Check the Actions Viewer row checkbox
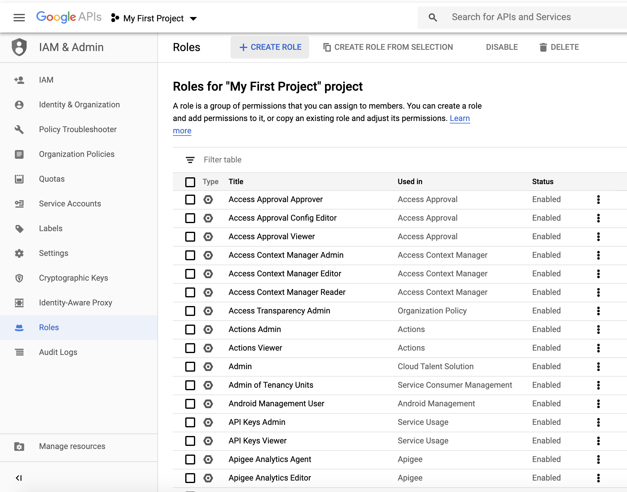627x492 pixels. pyautogui.click(x=190, y=348)
